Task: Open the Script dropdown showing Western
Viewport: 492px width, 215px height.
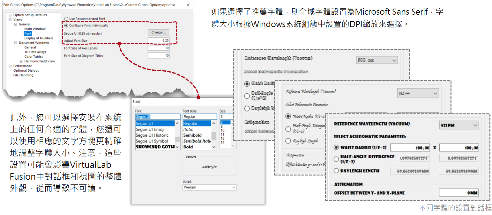Action: tap(209, 187)
